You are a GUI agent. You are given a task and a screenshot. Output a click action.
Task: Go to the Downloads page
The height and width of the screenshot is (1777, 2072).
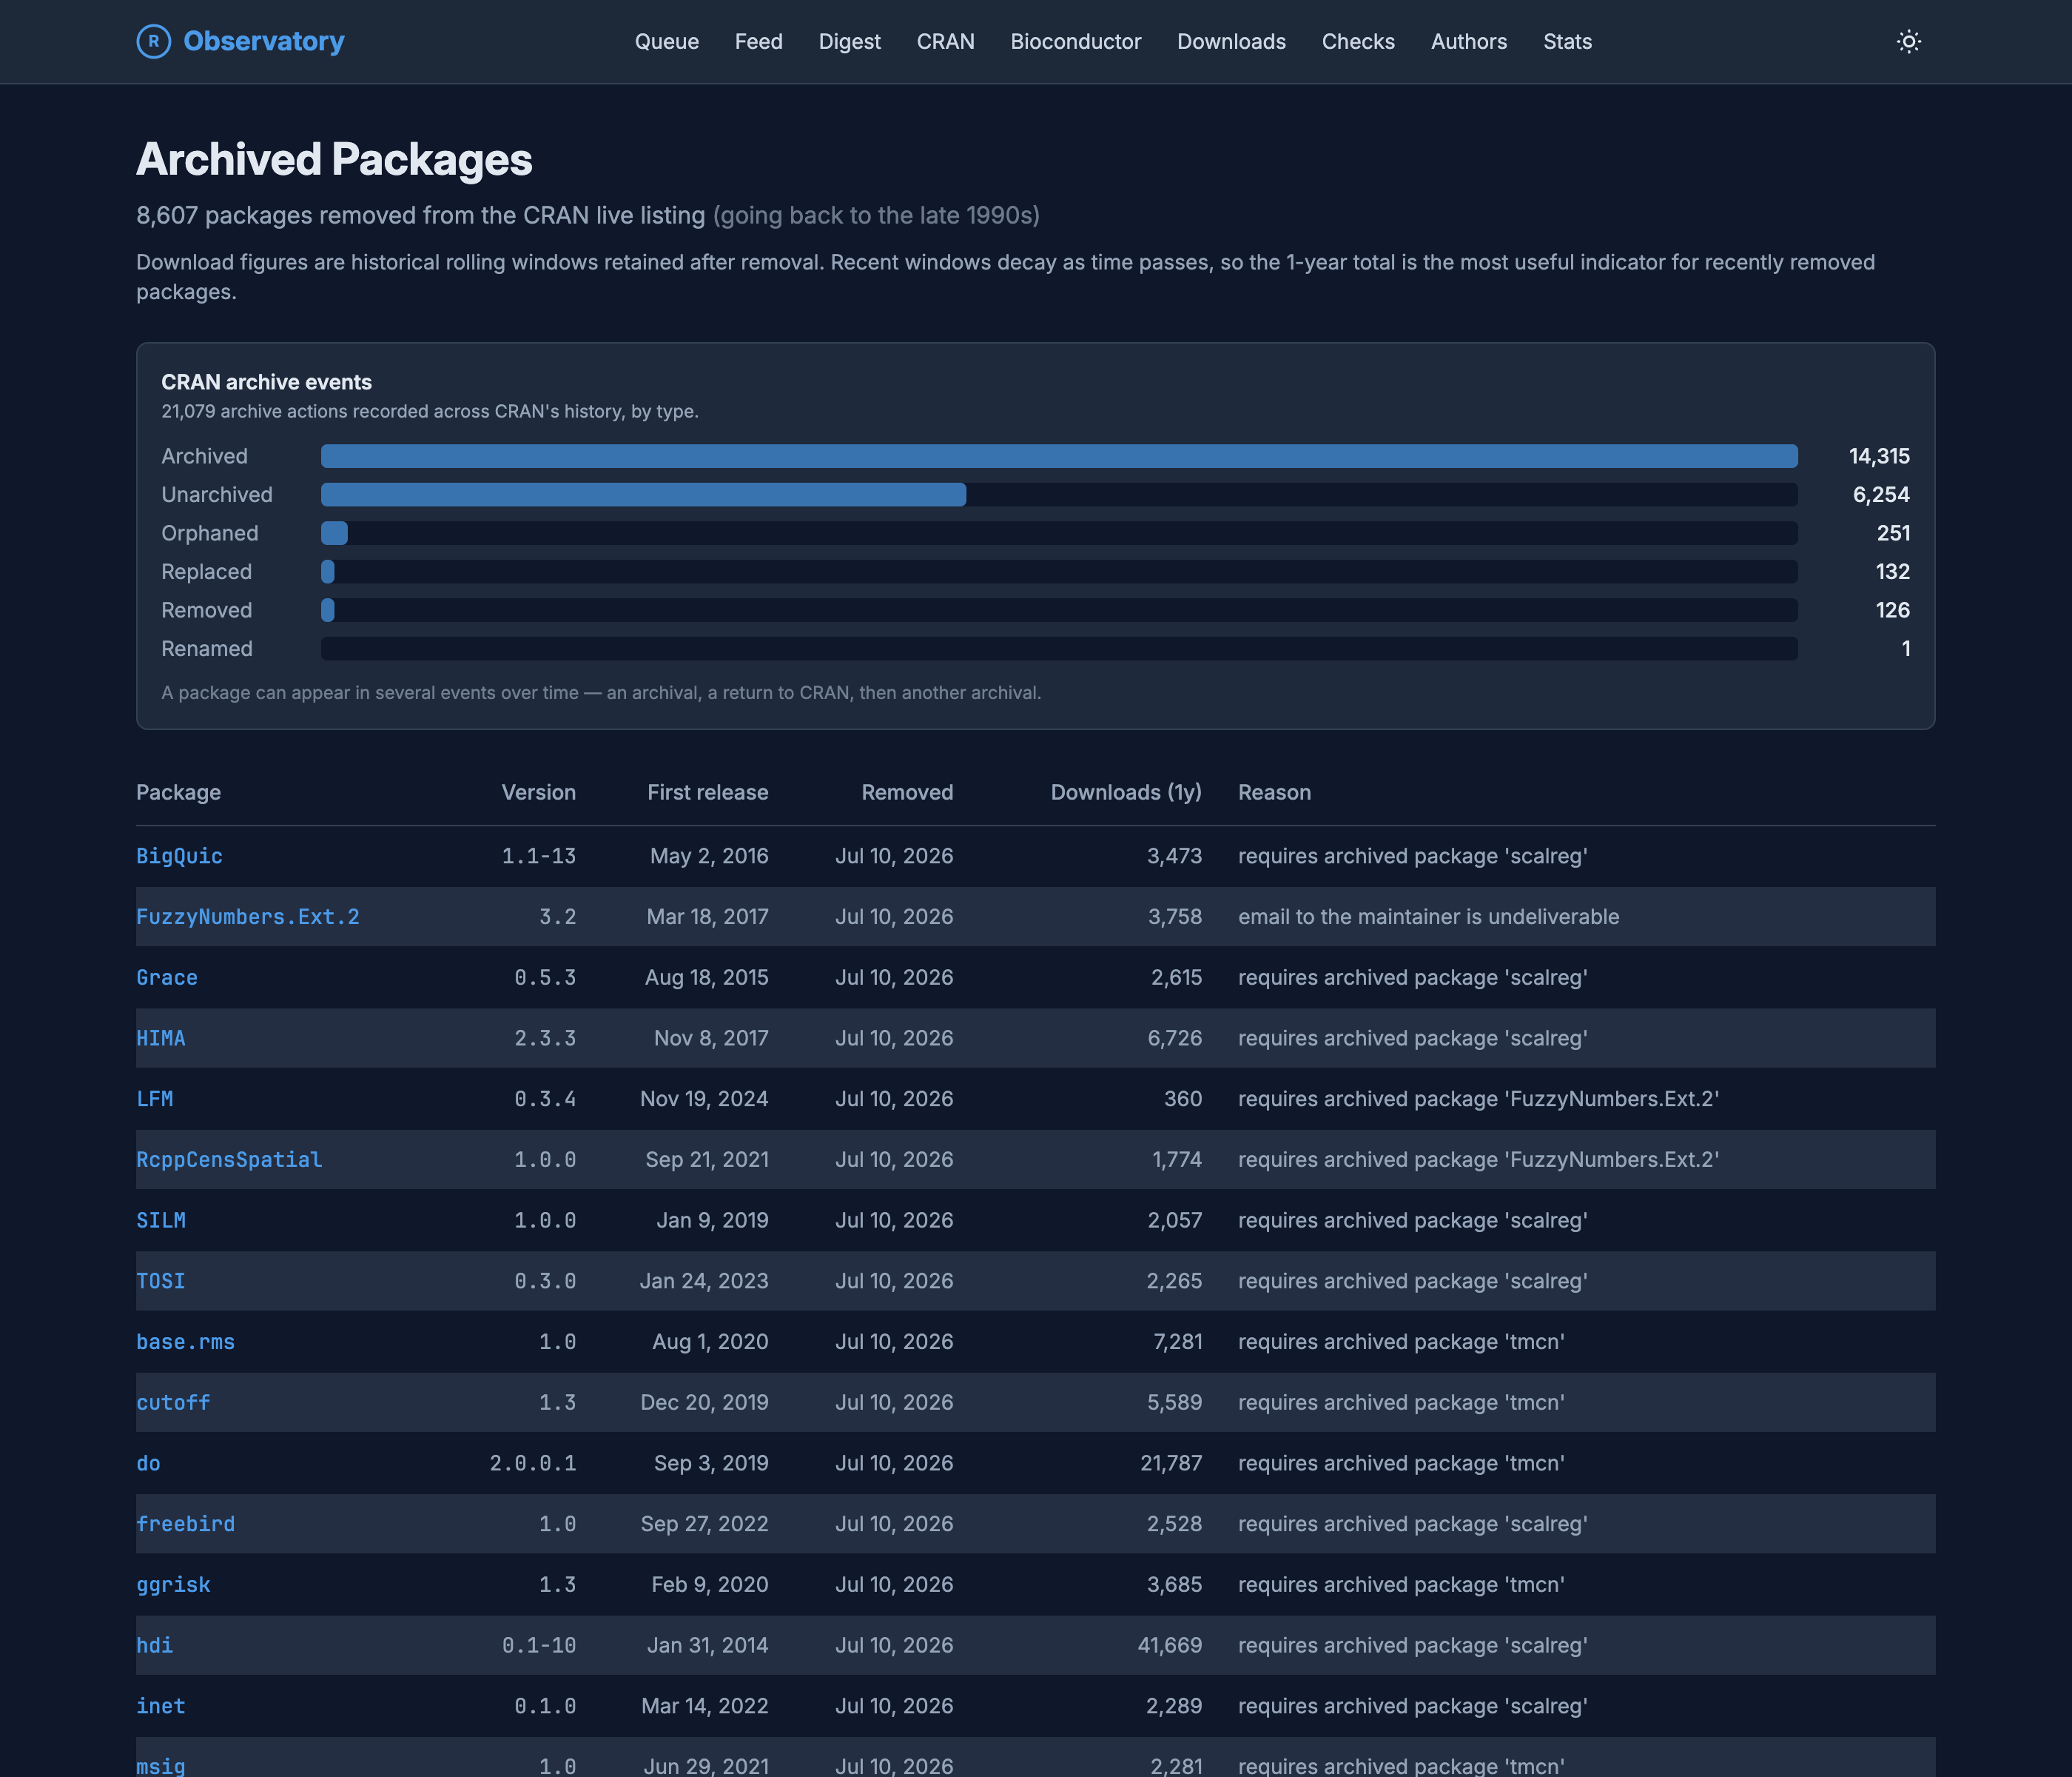tap(1231, 41)
